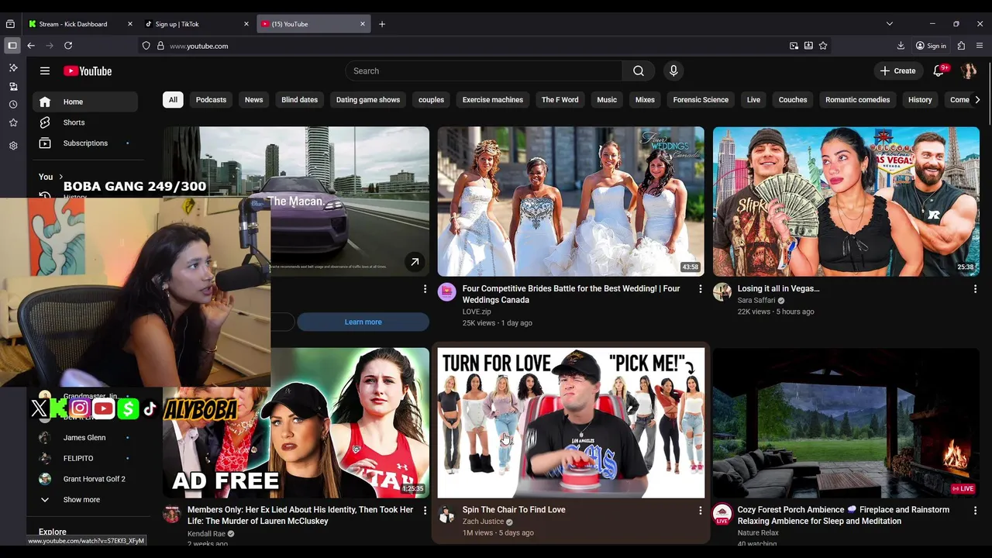
Task: Select the Romantic comedies filter chip
Action: (x=857, y=100)
